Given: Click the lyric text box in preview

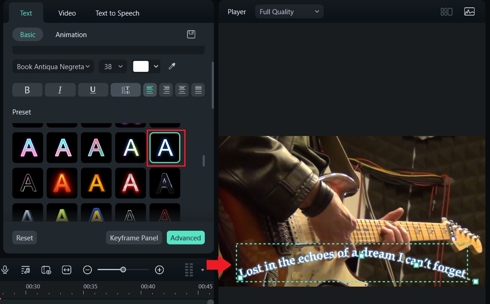Looking at the screenshot, I should (x=352, y=263).
